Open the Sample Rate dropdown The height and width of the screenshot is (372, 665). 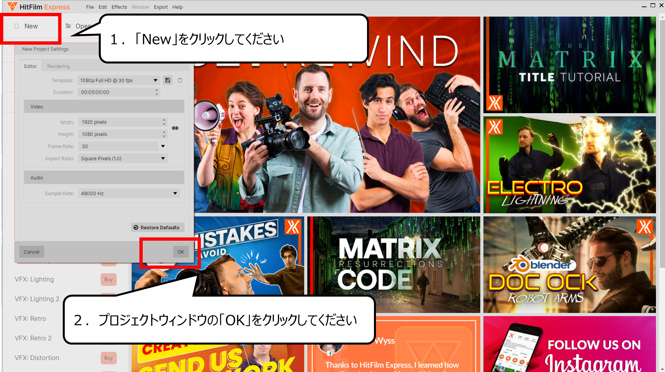tap(129, 193)
